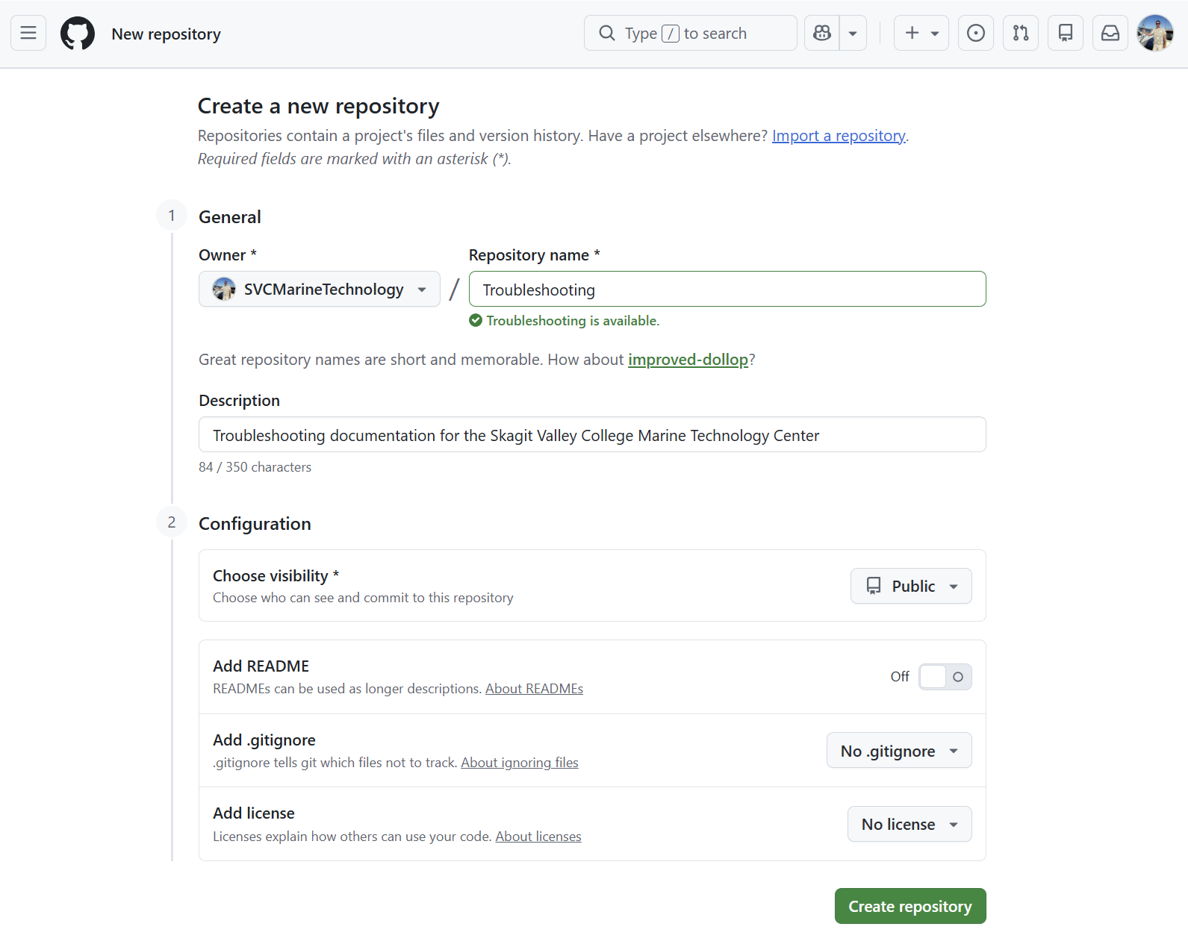Use suggested name improved-dollop

(688, 360)
